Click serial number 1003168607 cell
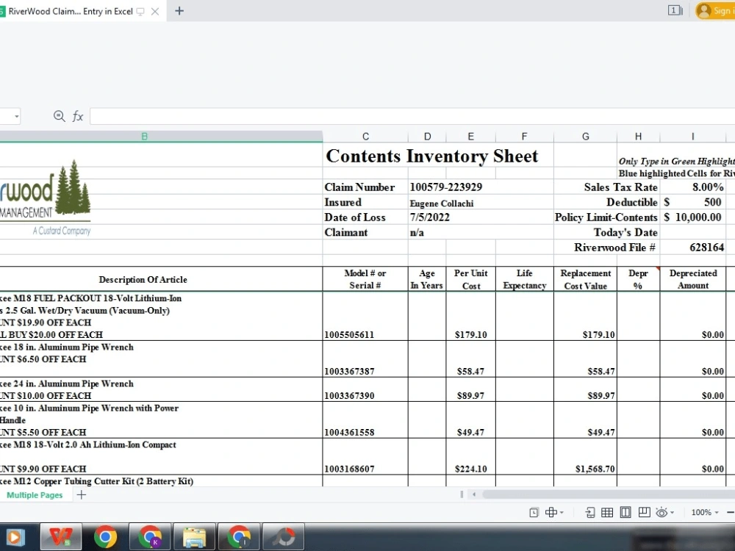Image resolution: width=735 pixels, height=551 pixels. pos(365,457)
